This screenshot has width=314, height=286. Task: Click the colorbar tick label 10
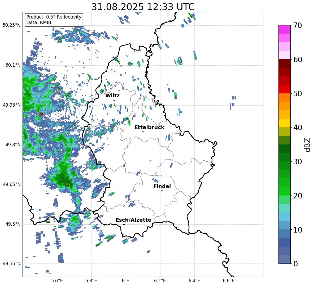pos(298,230)
